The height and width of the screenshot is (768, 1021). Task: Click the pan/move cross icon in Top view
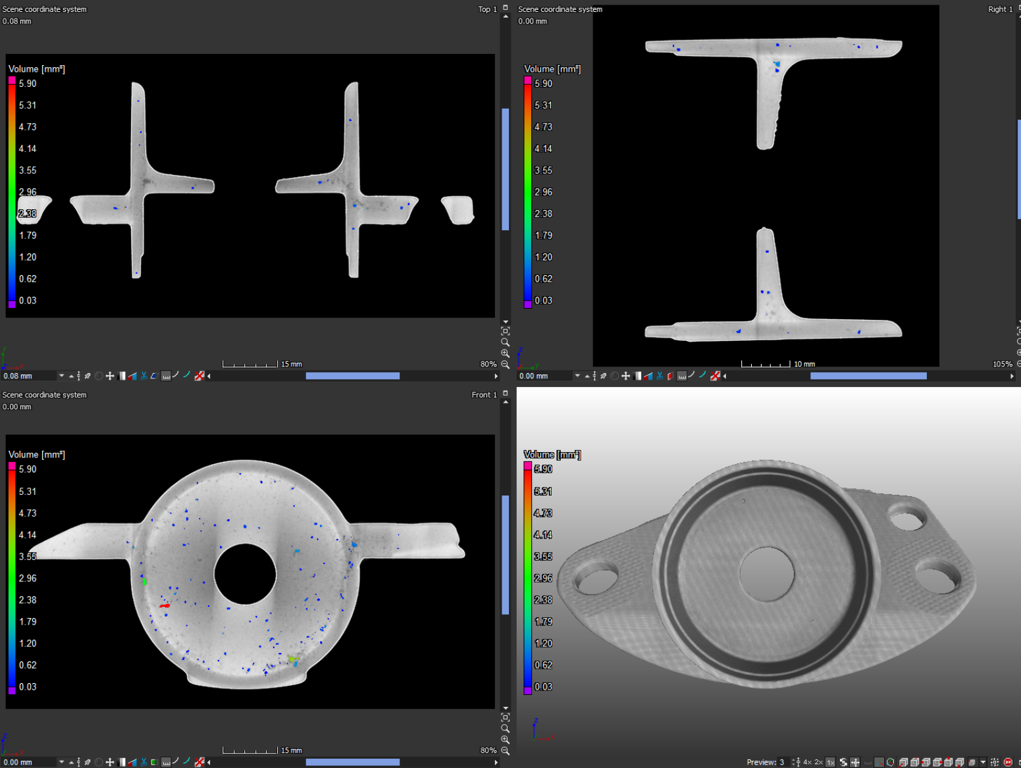(x=110, y=376)
